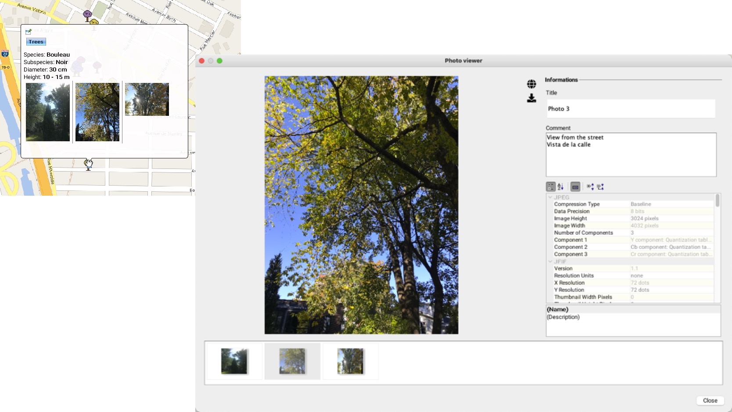Click the Autoroute 20 highway shield
This screenshot has width=732, height=412.
pos(5,54)
